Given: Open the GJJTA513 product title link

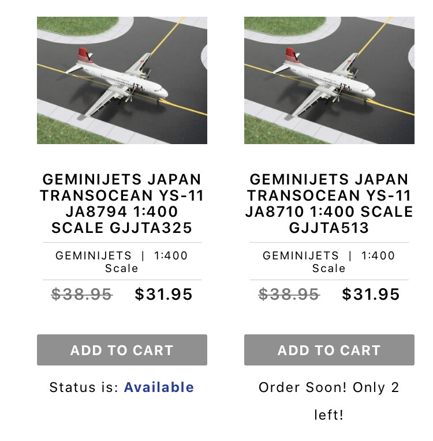Looking at the screenshot, I should [x=329, y=203].
